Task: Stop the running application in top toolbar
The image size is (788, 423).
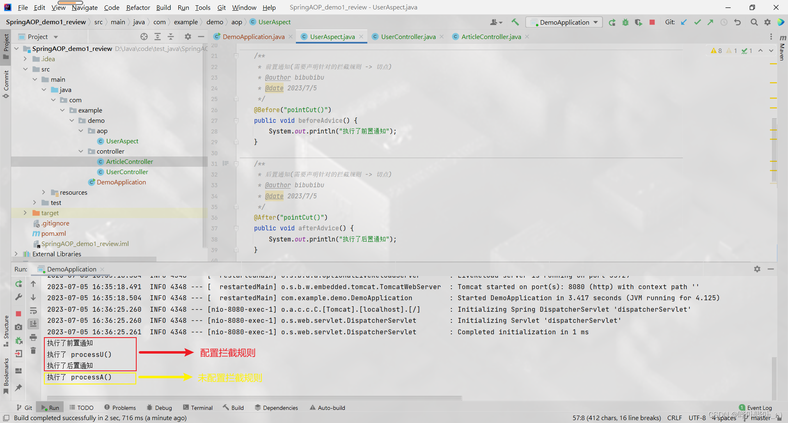Action: [x=652, y=22]
